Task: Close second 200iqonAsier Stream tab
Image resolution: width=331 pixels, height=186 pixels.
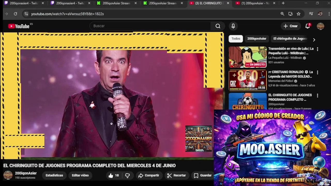Action: tap(182, 3)
